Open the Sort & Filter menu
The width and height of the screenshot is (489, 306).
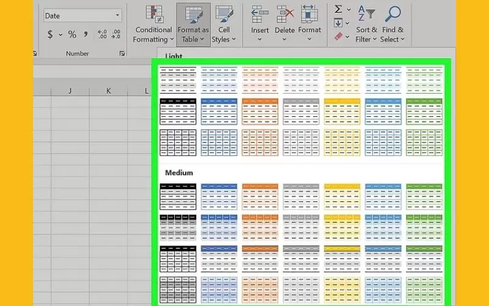[366, 24]
